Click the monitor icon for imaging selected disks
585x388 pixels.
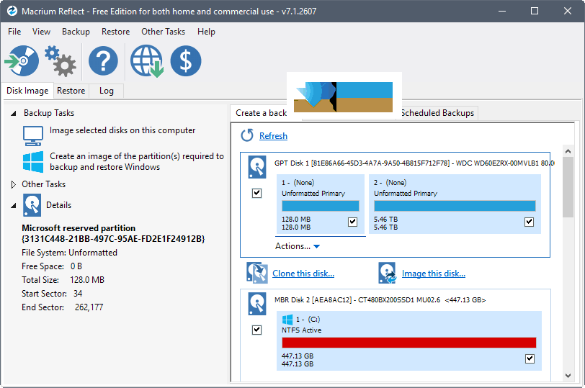(x=33, y=136)
